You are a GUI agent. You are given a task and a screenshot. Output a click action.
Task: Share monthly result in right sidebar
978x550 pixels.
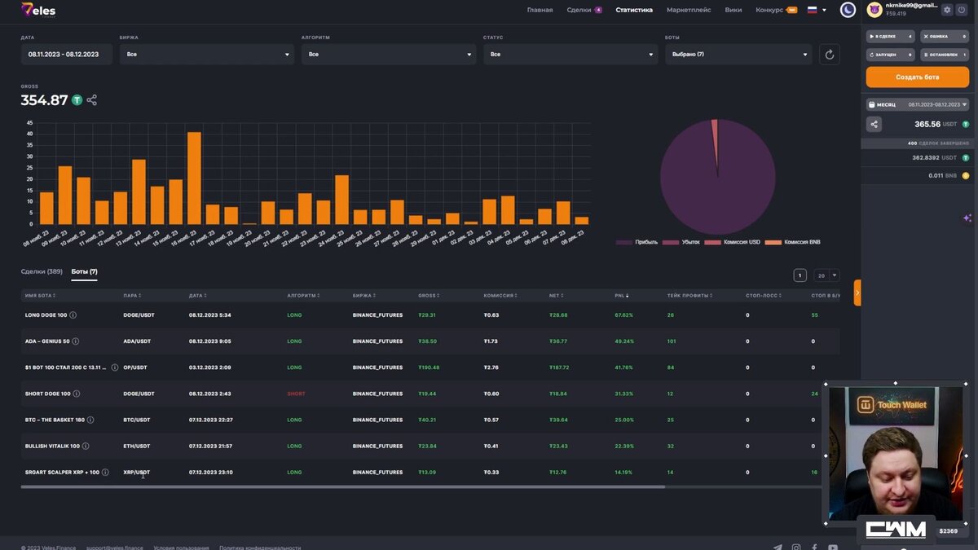point(874,124)
